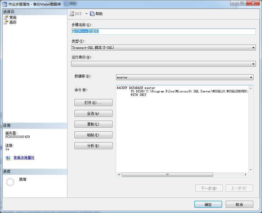Click the 高级 page icon

[6, 22]
